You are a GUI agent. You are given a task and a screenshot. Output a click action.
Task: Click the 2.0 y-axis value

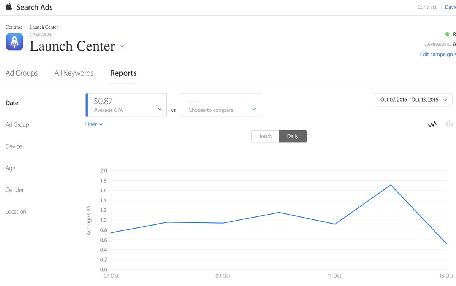pyautogui.click(x=103, y=170)
